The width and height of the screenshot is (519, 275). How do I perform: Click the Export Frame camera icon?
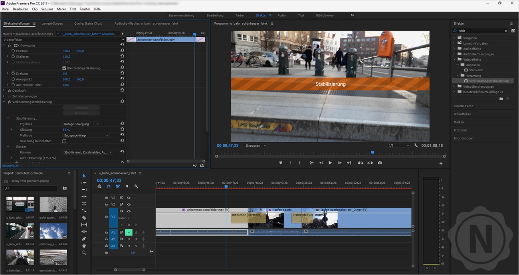[379, 163]
